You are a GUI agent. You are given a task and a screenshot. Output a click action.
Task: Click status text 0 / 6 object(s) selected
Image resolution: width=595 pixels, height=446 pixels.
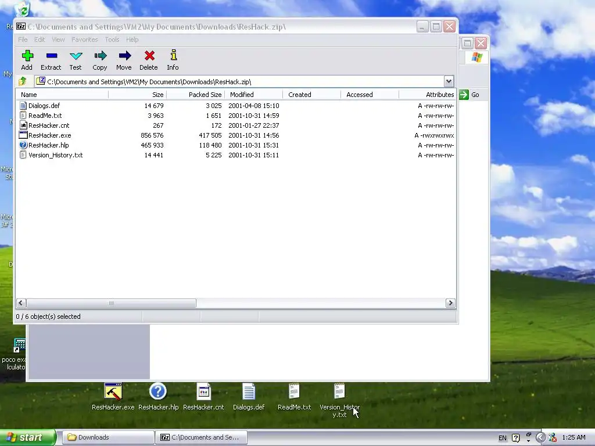(x=48, y=316)
